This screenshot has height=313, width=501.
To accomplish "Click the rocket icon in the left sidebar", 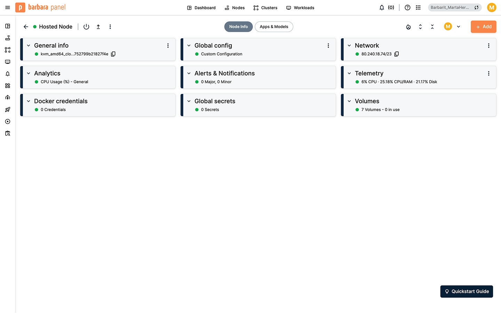I will click(8, 110).
